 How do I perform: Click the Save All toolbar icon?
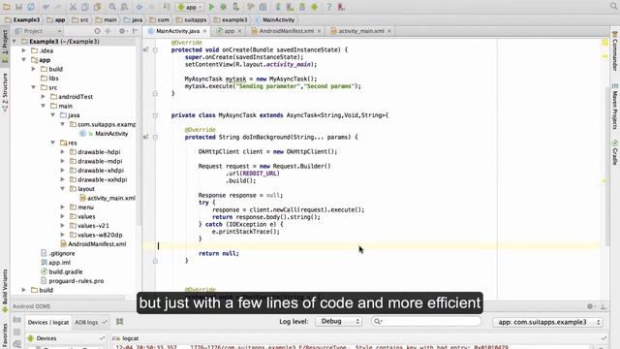click(18, 7)
